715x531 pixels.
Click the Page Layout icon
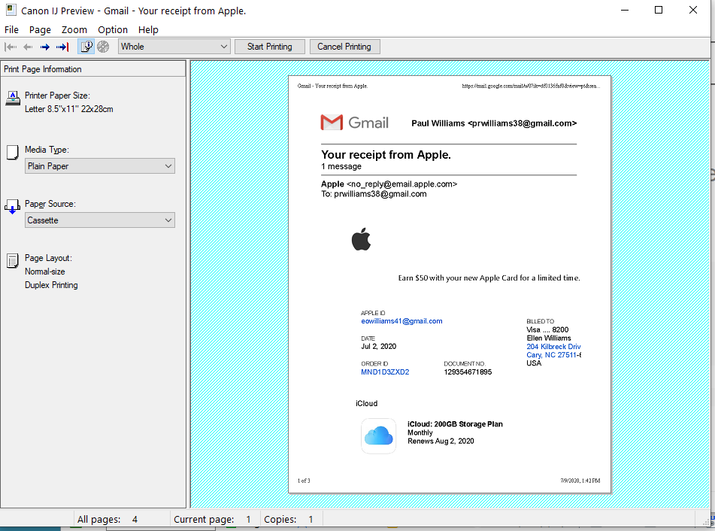click(12, 261)
